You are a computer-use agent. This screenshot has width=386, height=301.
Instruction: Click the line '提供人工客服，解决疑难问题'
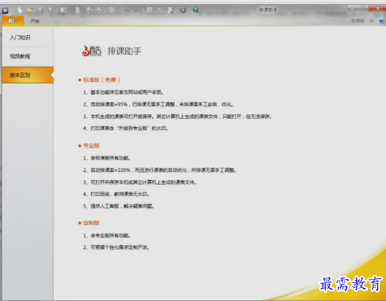(x=118, y=206)
